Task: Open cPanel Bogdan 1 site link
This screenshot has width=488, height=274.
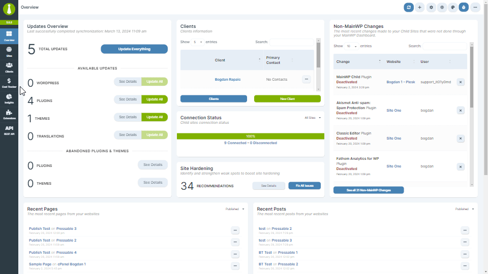Action: tap(72, 264)
